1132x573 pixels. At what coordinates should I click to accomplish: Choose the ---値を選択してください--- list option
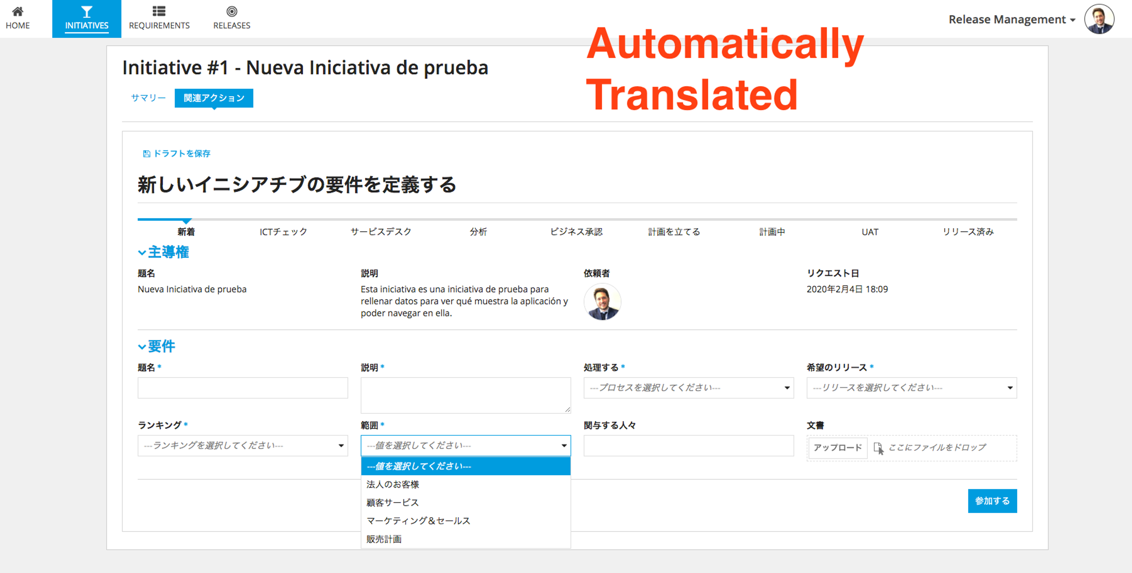tap(465, 466)
